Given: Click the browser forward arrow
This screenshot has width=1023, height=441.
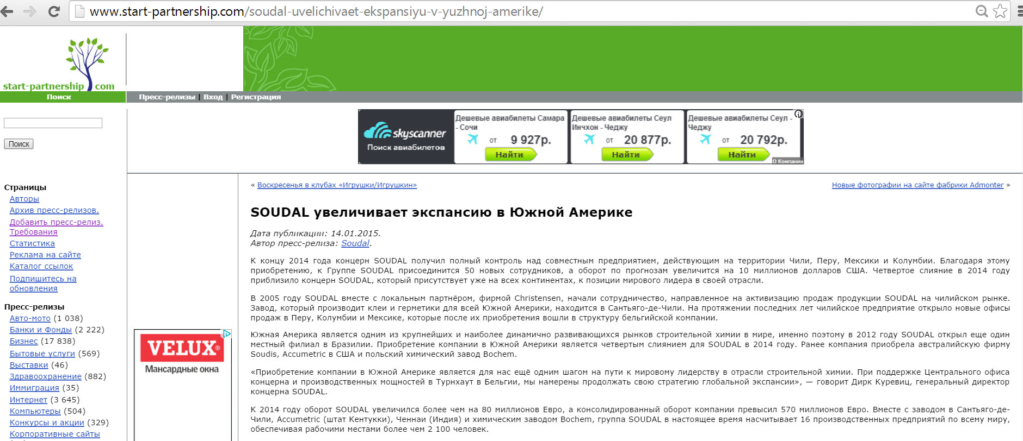Looking at the screenshot, I should 30,11.
